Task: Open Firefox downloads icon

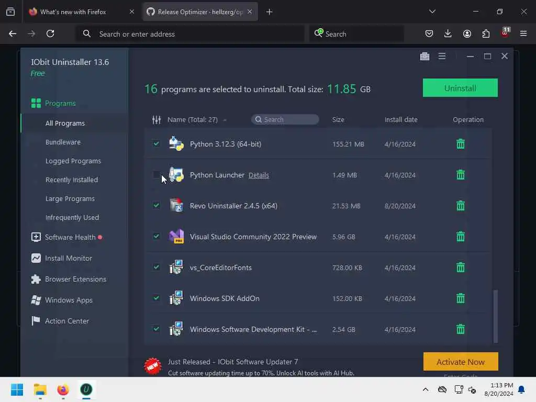Action: coord(448,33)
